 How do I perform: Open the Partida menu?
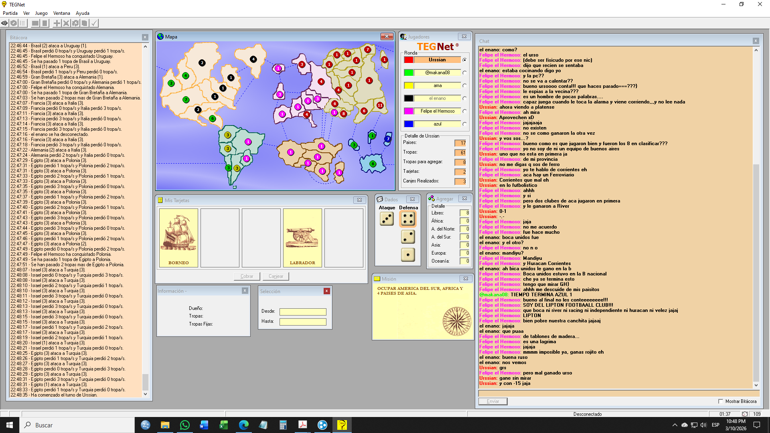[10, 13]
